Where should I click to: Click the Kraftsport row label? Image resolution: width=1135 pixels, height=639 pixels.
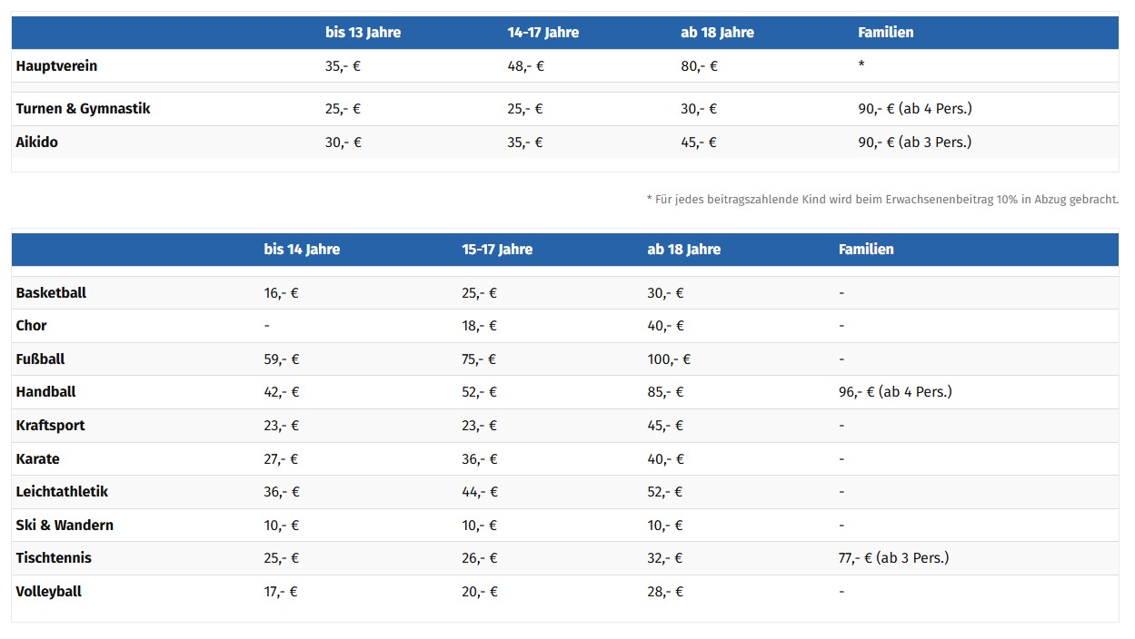pyautogui.click(x=50, y=426)
